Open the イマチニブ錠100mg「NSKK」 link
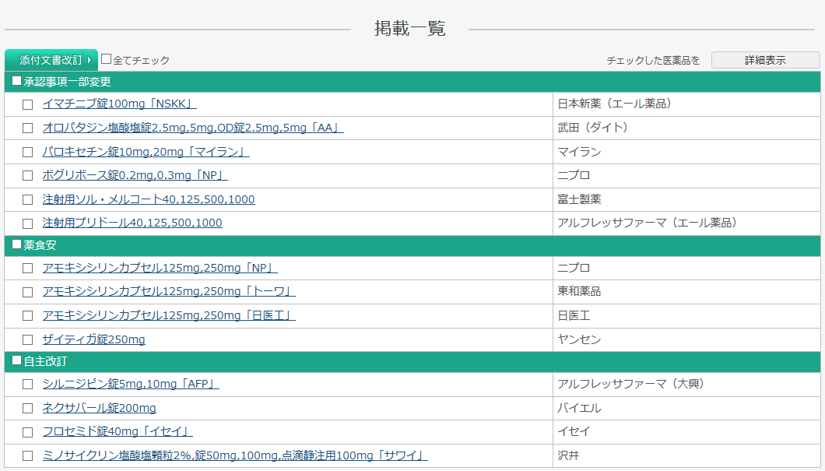This screenshot has height=471, width=825. (x=119, y=104)
